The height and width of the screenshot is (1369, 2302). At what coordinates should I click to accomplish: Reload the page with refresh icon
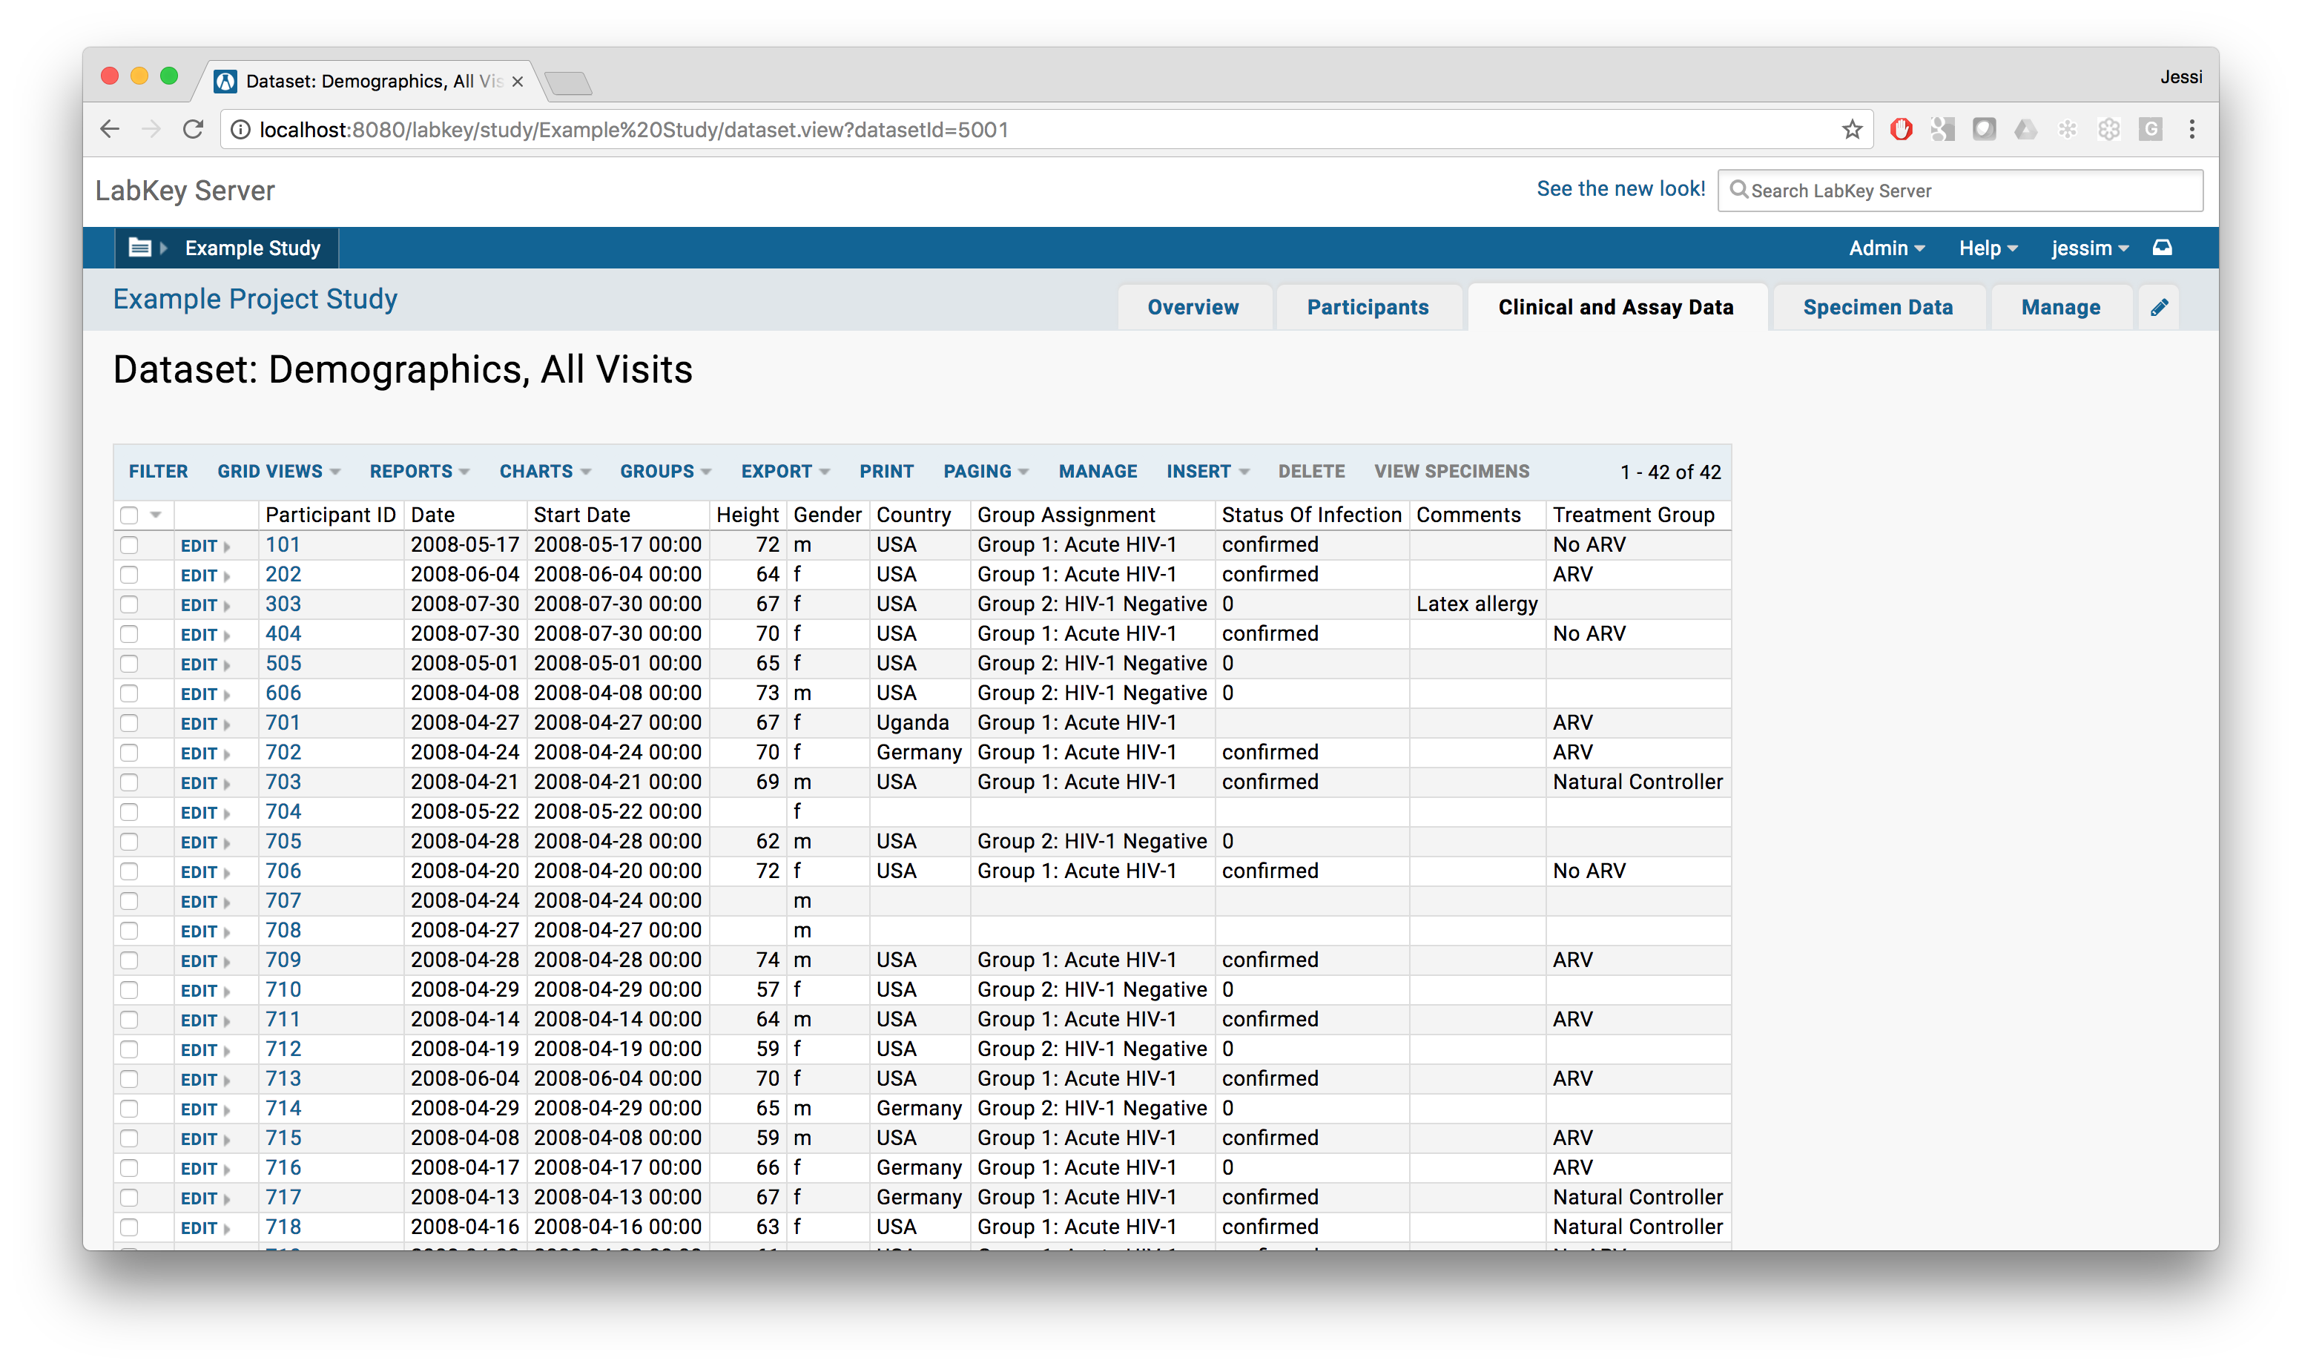point(193,129)
